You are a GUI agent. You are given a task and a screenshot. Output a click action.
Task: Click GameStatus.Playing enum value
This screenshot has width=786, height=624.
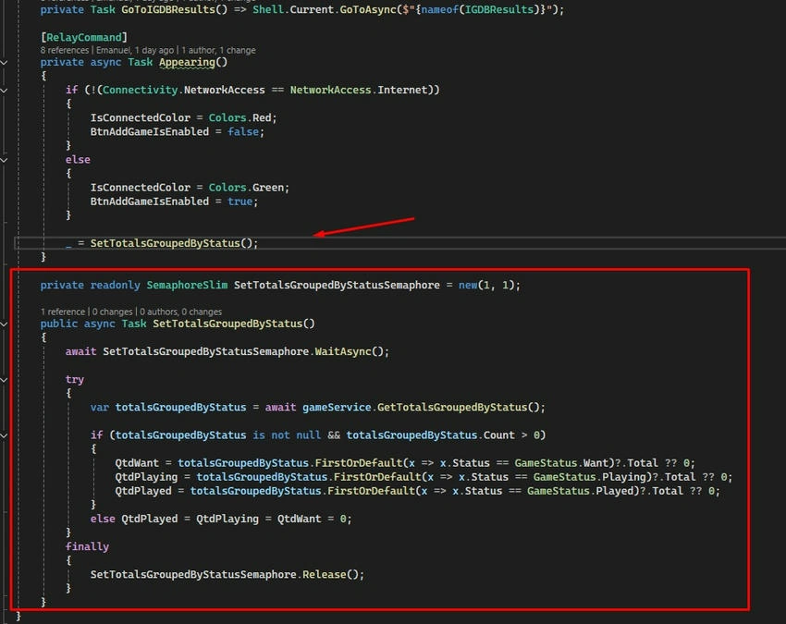click(x=590, y=477)
